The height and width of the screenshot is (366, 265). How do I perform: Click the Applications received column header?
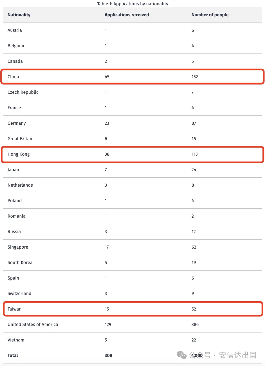127,15
